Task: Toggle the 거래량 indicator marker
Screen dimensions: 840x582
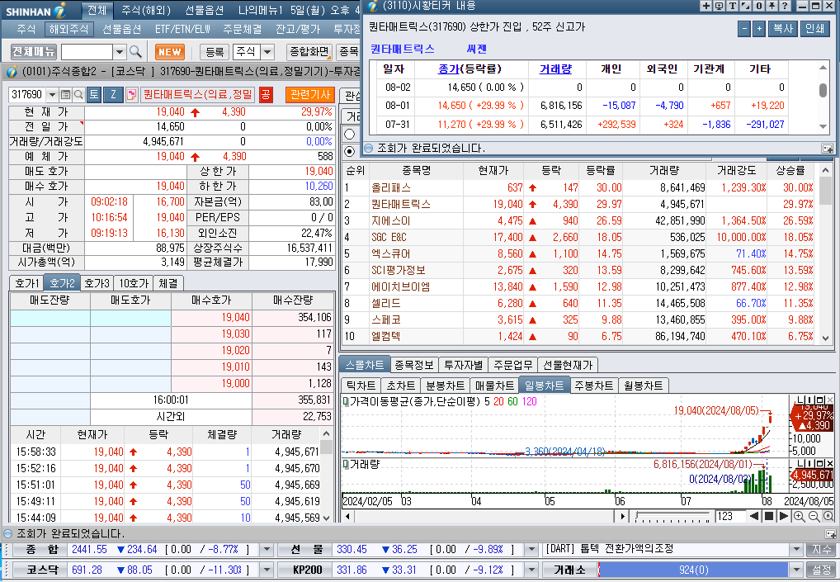Action: (x=346, y=464)
